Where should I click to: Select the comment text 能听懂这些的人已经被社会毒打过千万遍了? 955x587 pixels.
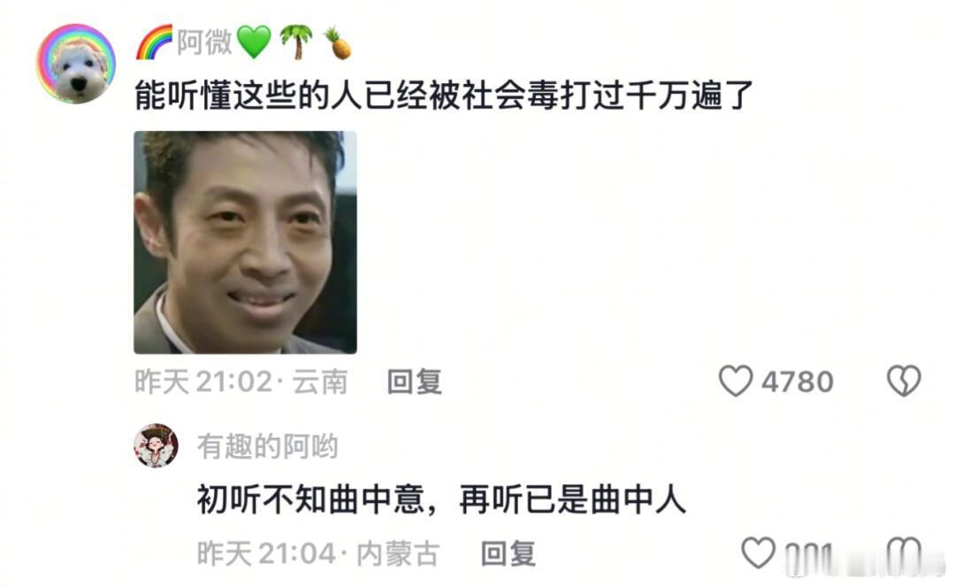point(444,95)
